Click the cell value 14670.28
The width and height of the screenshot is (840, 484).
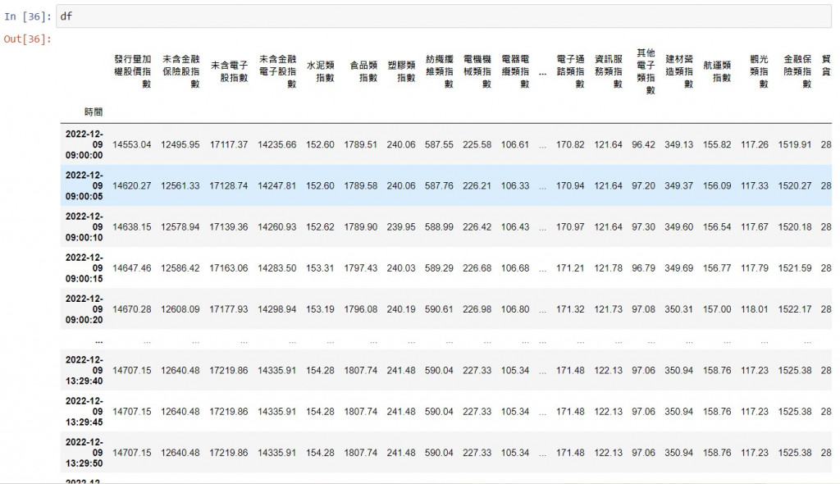click(132, 309)
